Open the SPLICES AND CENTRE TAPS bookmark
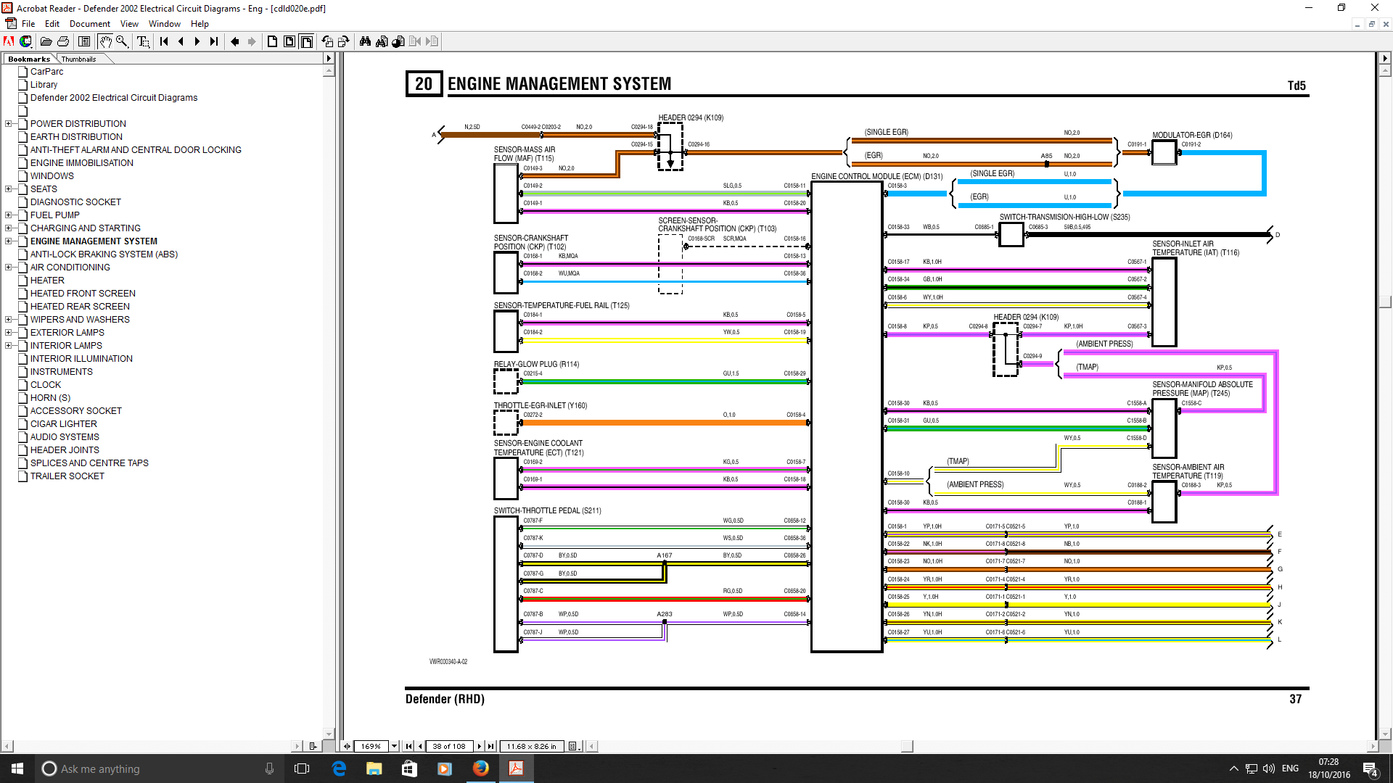Image resolution: width=1393 pixels, height=783 pixels. [89, 463]
